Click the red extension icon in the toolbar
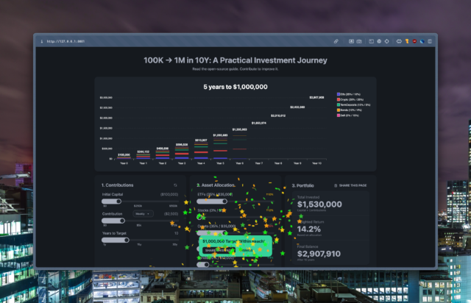Screen dimensions: 471x303 414,41
